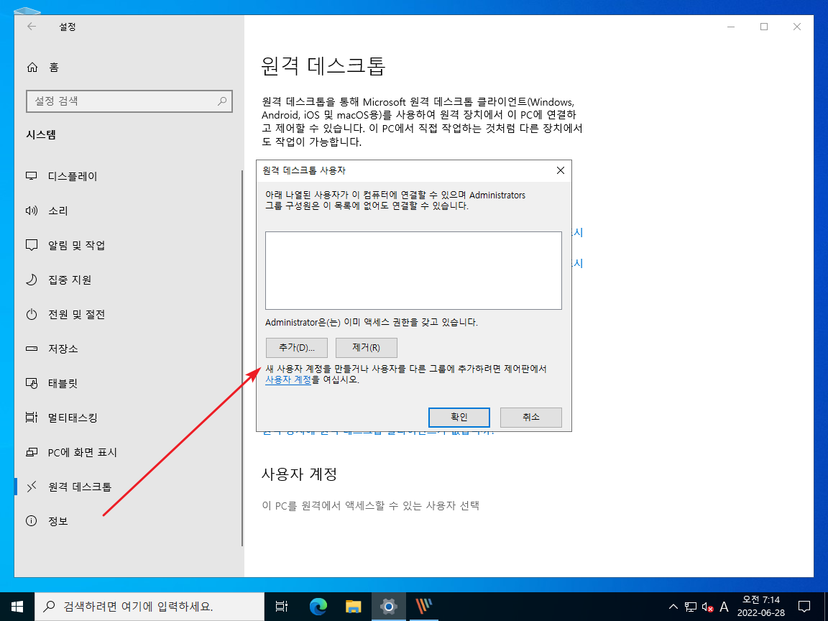Click the Settings gear in taskbar
Screen dimensions: 828x621
point(389,606)
